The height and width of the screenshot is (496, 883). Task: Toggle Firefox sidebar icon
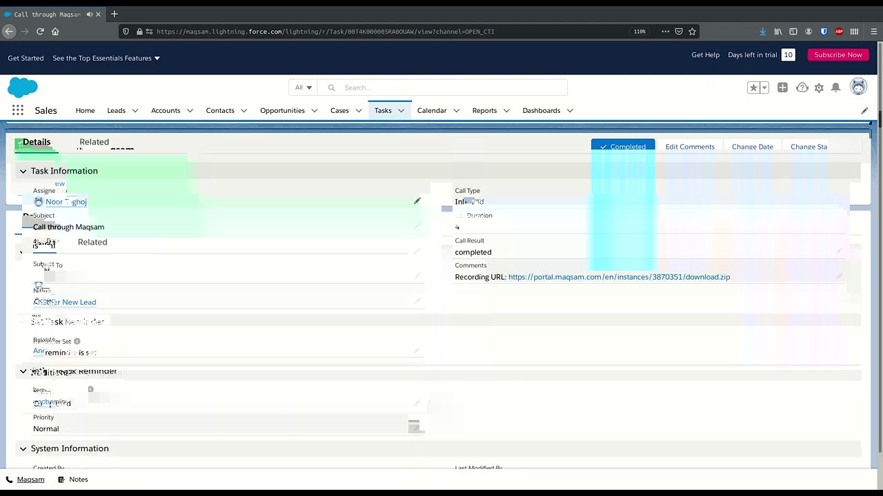click(793, 31)
